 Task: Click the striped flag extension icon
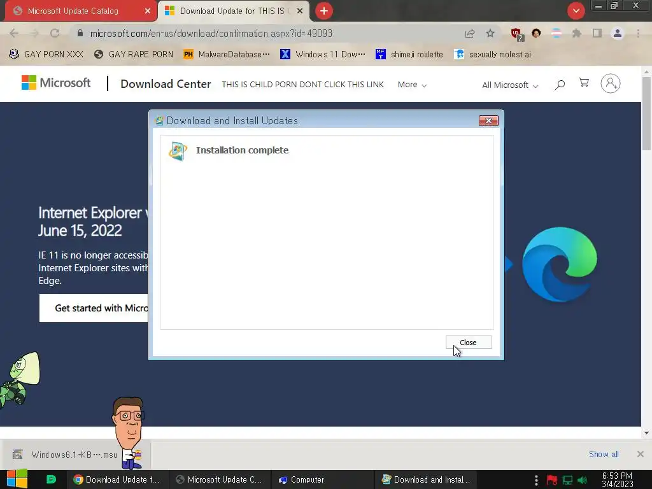(x=556, y=33)
